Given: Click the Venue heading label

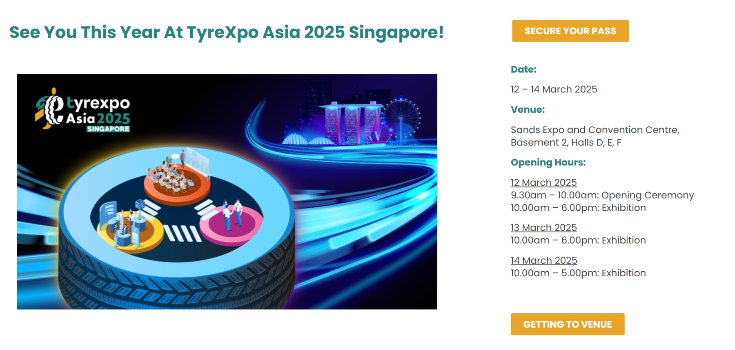Looking at the screenshot, I should (x=528, y=110).
